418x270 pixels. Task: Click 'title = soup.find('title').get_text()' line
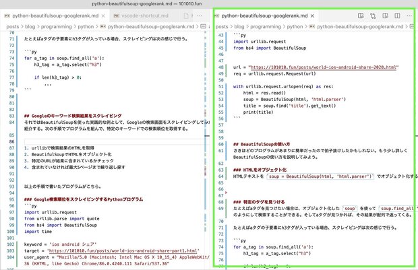pos(289,106)
